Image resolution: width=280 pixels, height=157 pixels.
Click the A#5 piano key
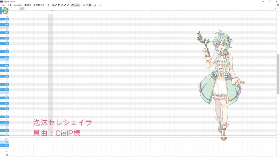pyautogui.click(x=4, y=33)
